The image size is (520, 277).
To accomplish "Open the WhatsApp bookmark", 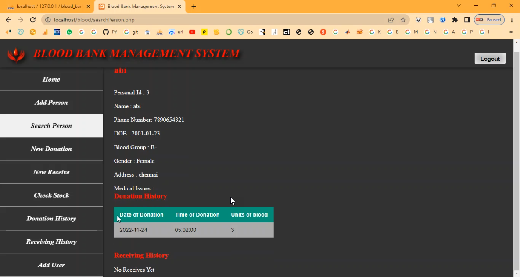I will (x=69, y=32).
